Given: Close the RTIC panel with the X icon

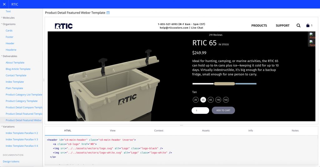Looking at the screenshot, I should point(4,4).
